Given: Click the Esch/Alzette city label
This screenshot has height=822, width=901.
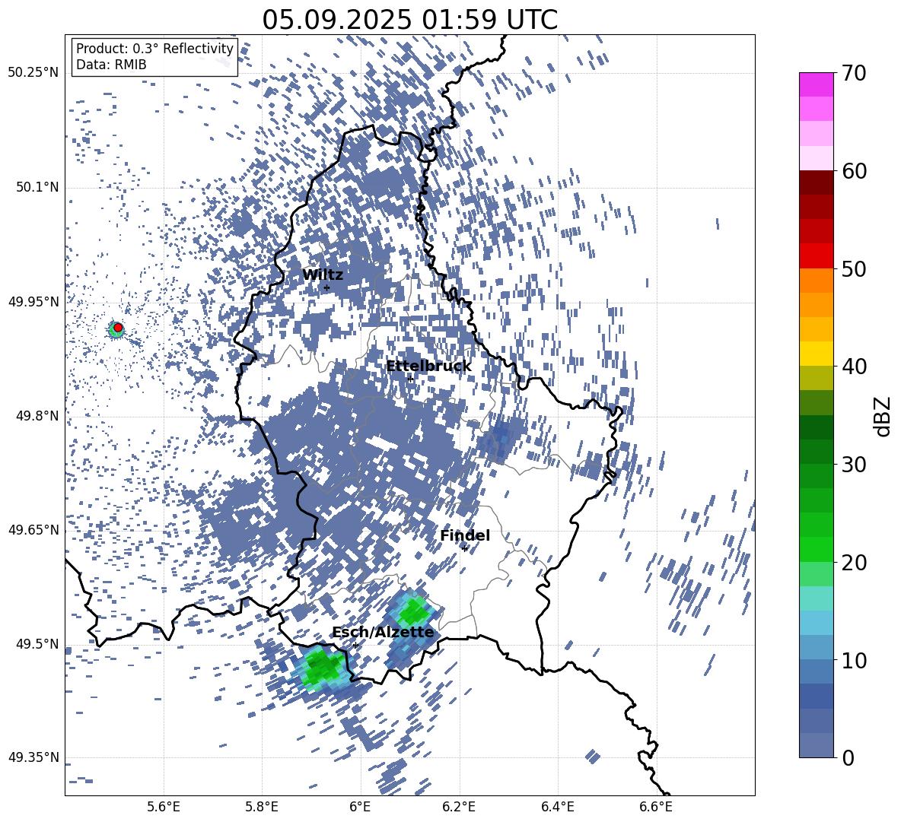Looking at the screenshot, I should (x=383, y=633).
